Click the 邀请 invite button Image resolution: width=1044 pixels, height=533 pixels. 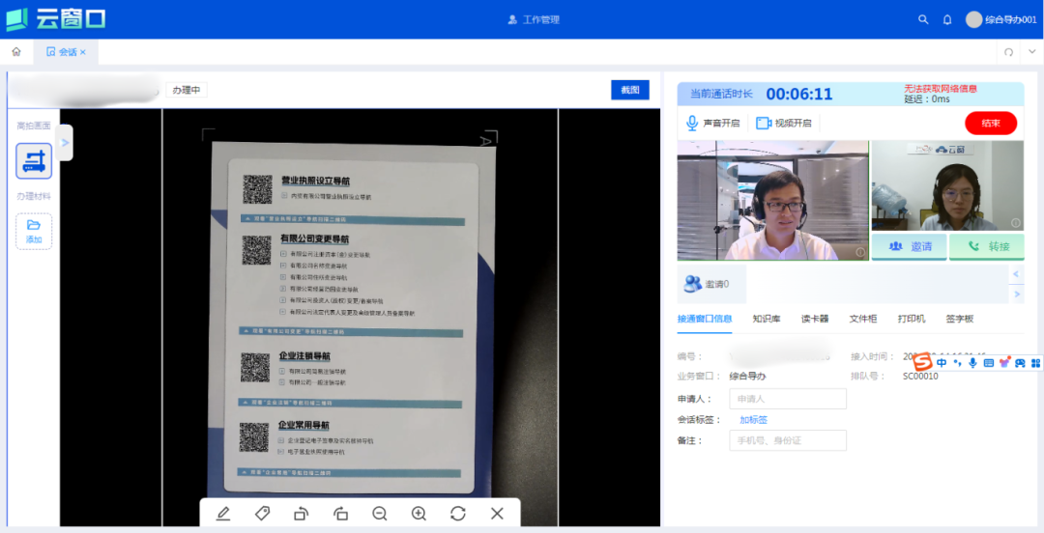(910, 246)
